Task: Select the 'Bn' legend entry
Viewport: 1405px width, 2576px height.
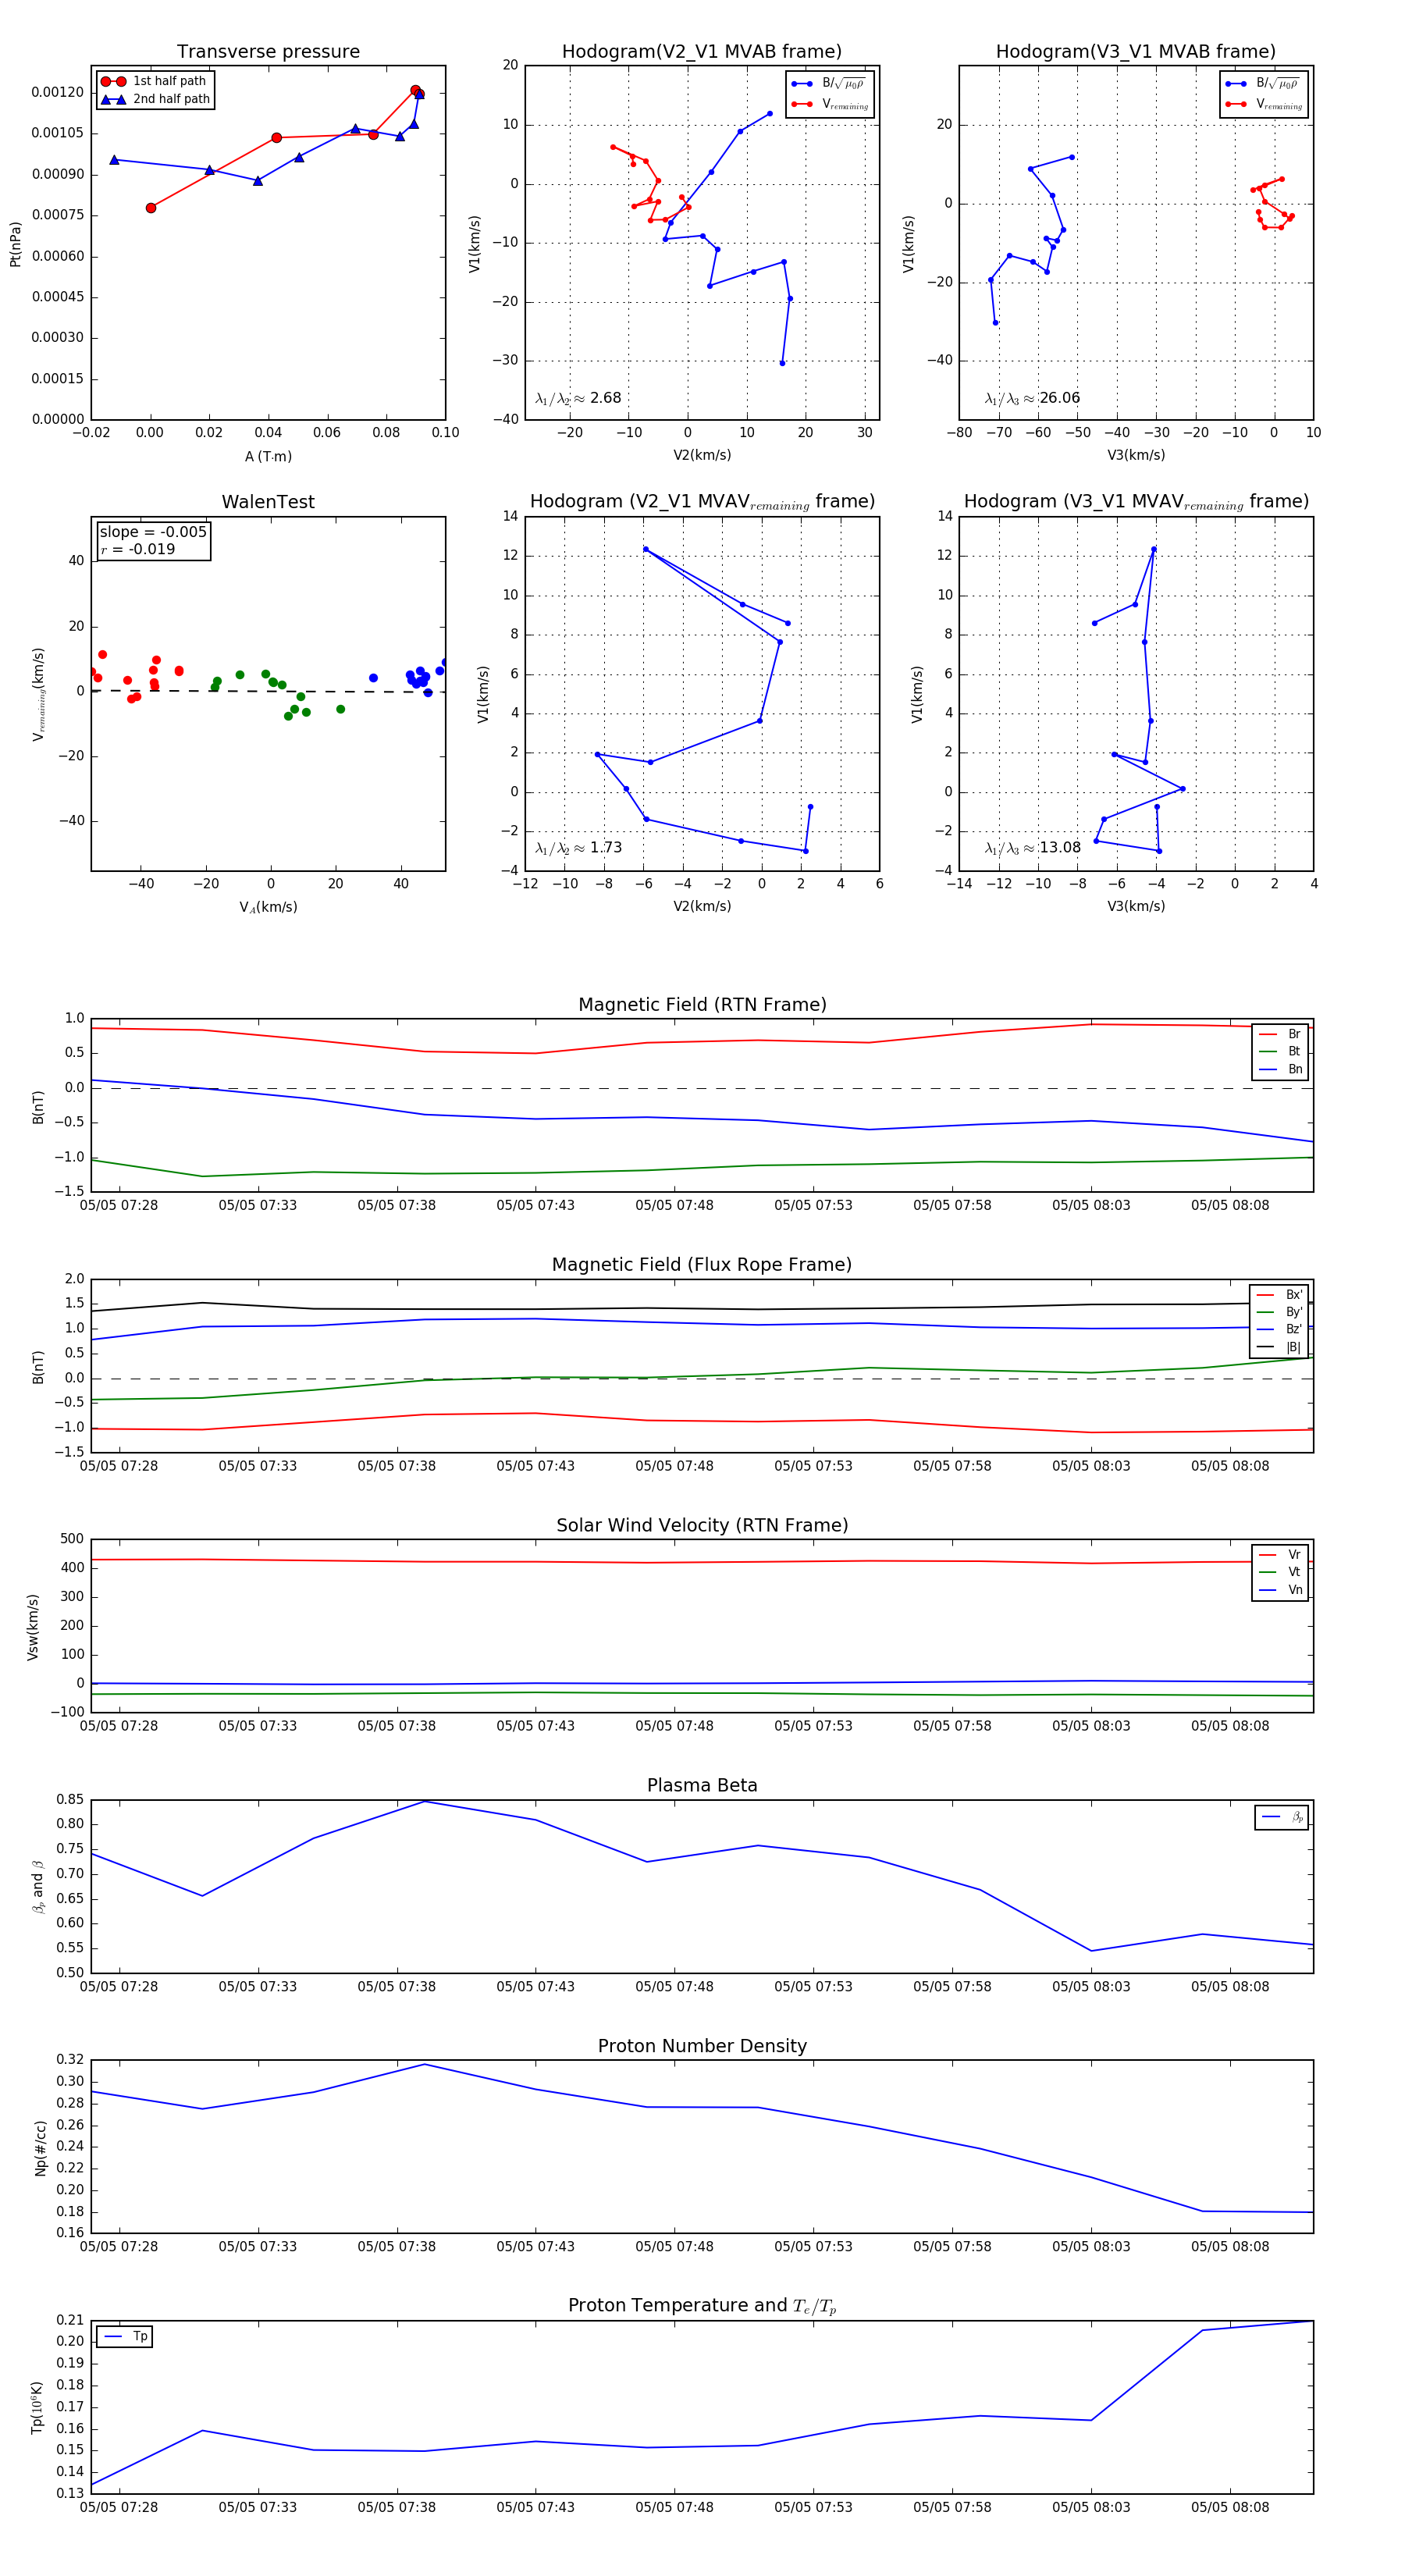Action: tap(1280, 1069)
